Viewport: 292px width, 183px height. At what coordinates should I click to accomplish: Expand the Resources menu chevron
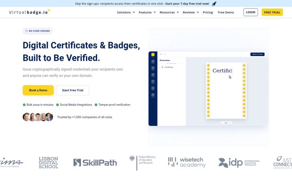(178, 12)
